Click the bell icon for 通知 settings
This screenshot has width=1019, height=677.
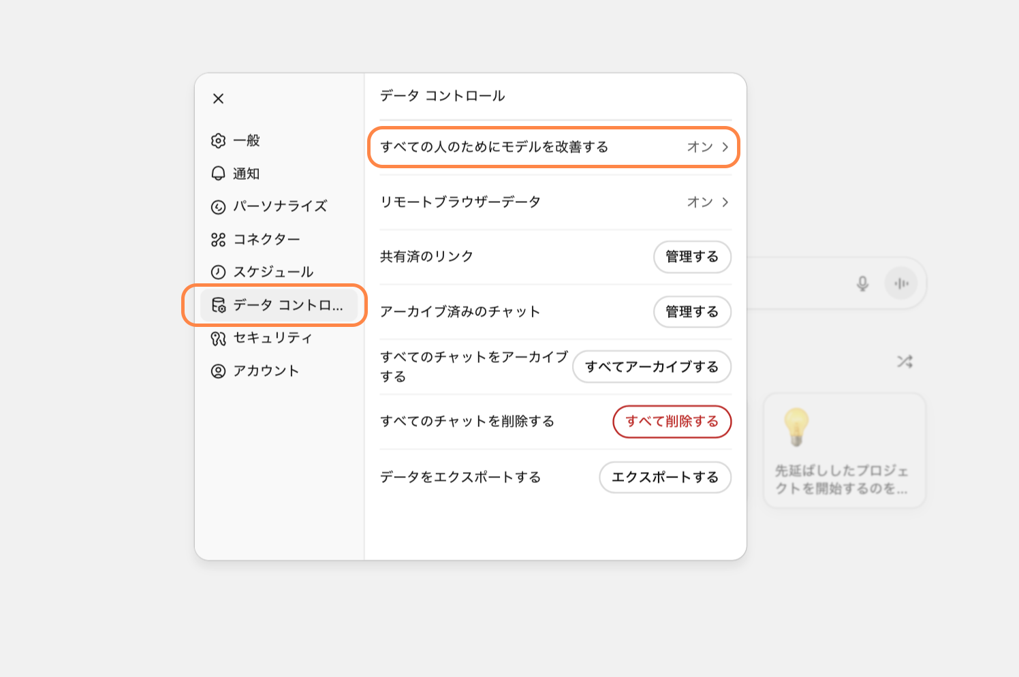[218, 173]
